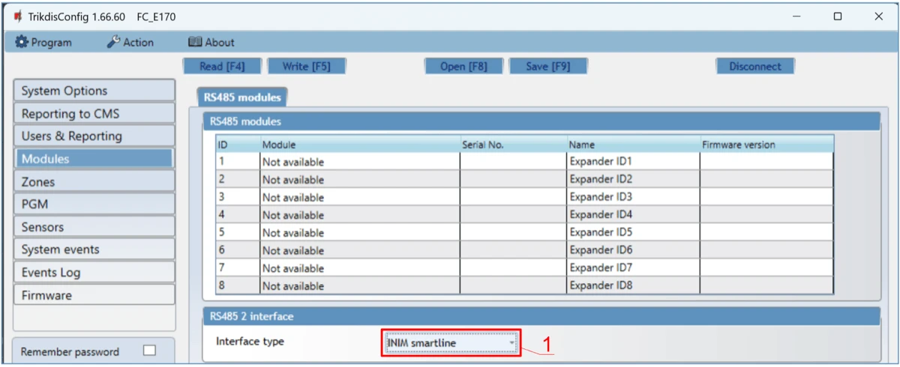900x367 pixels.
Task: Click the Save [F9] button
Action: [x=547, y=67]
